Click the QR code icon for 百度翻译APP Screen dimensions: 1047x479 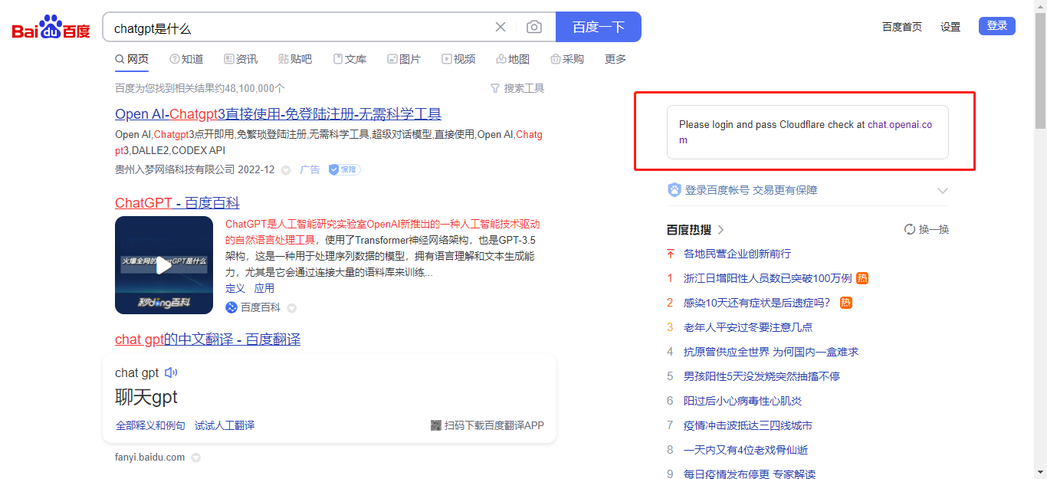pos(436,425)
